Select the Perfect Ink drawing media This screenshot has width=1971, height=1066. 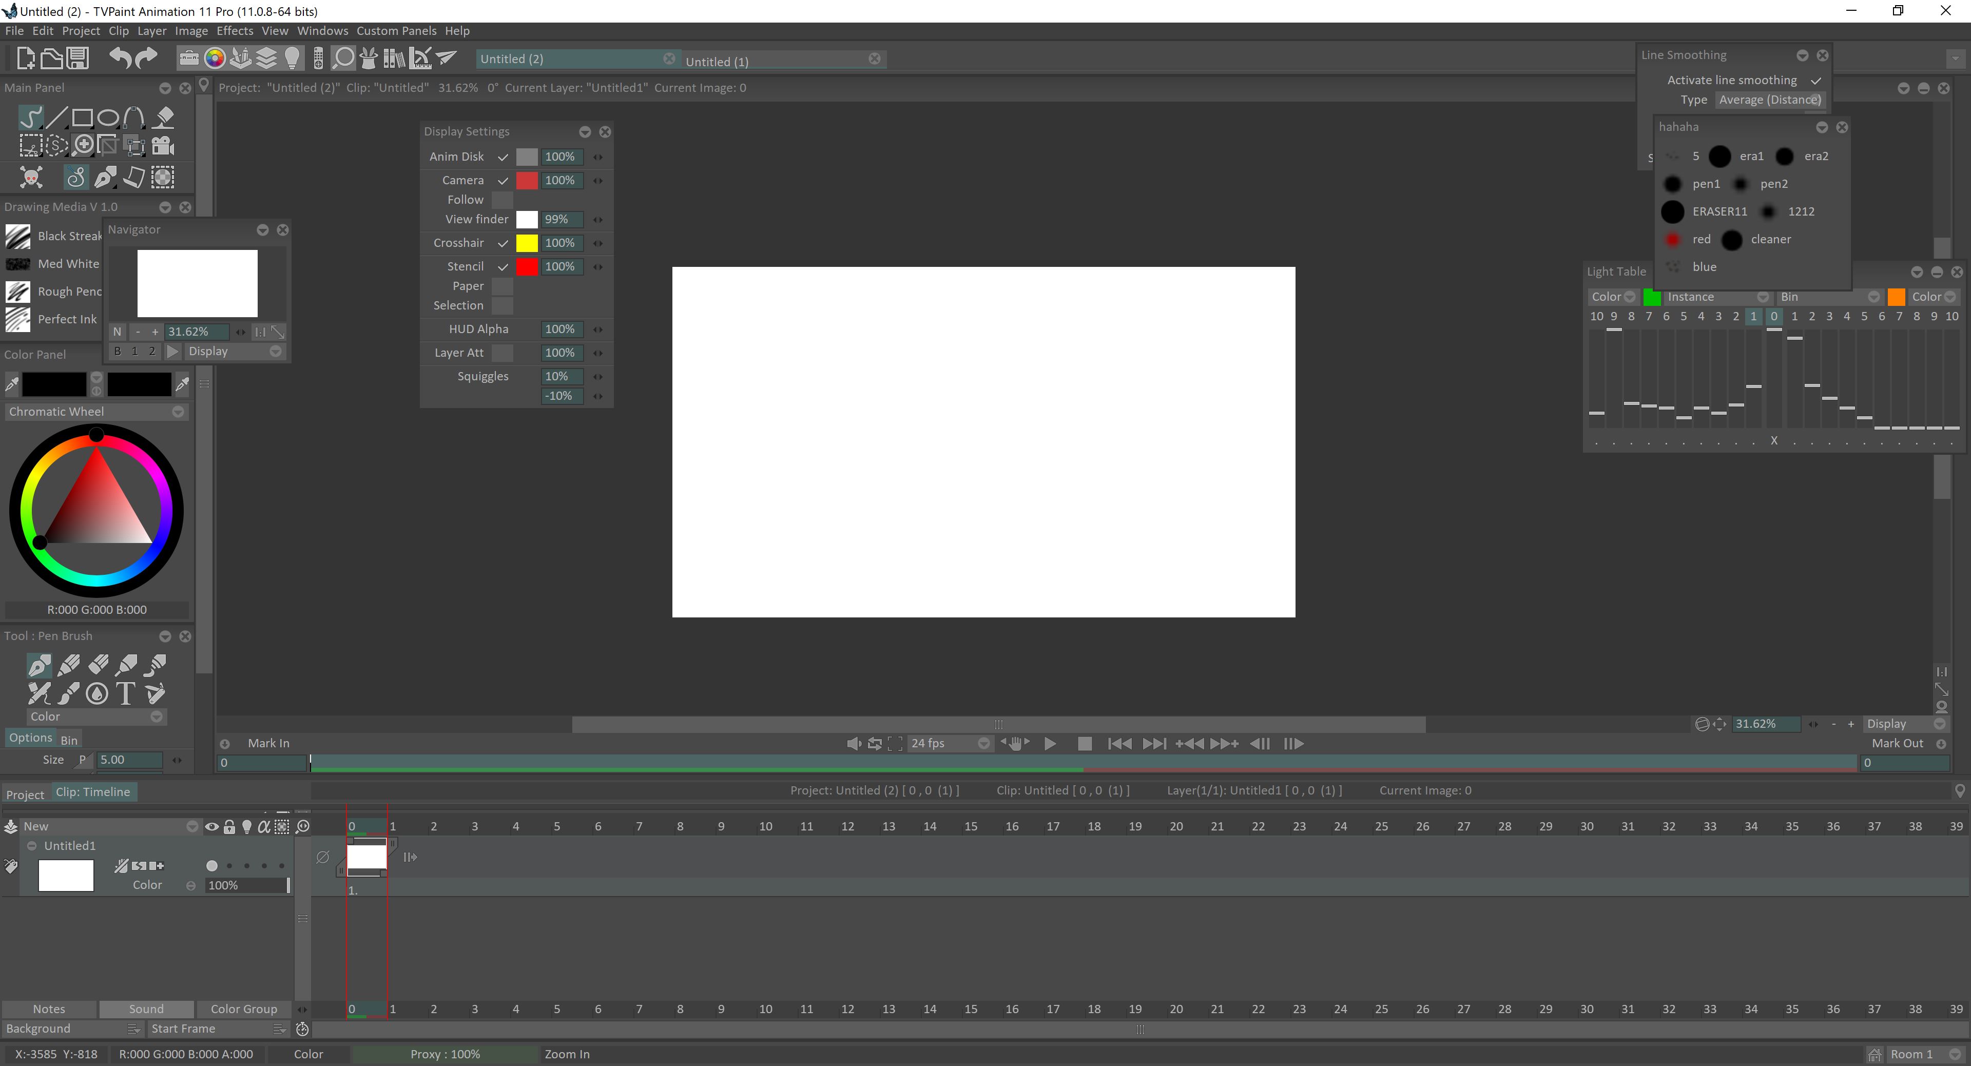[52, 319]
